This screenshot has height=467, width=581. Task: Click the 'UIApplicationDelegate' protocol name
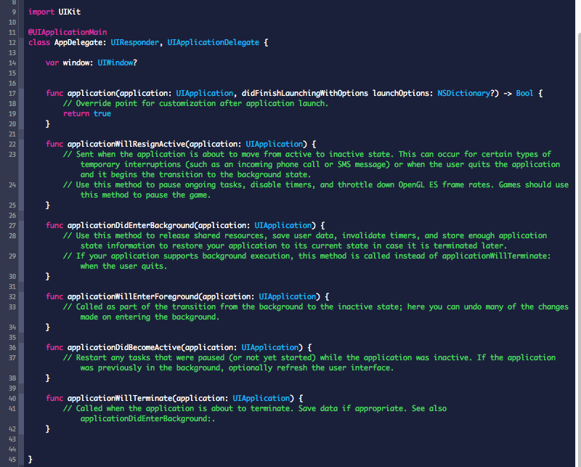[213, 42]
